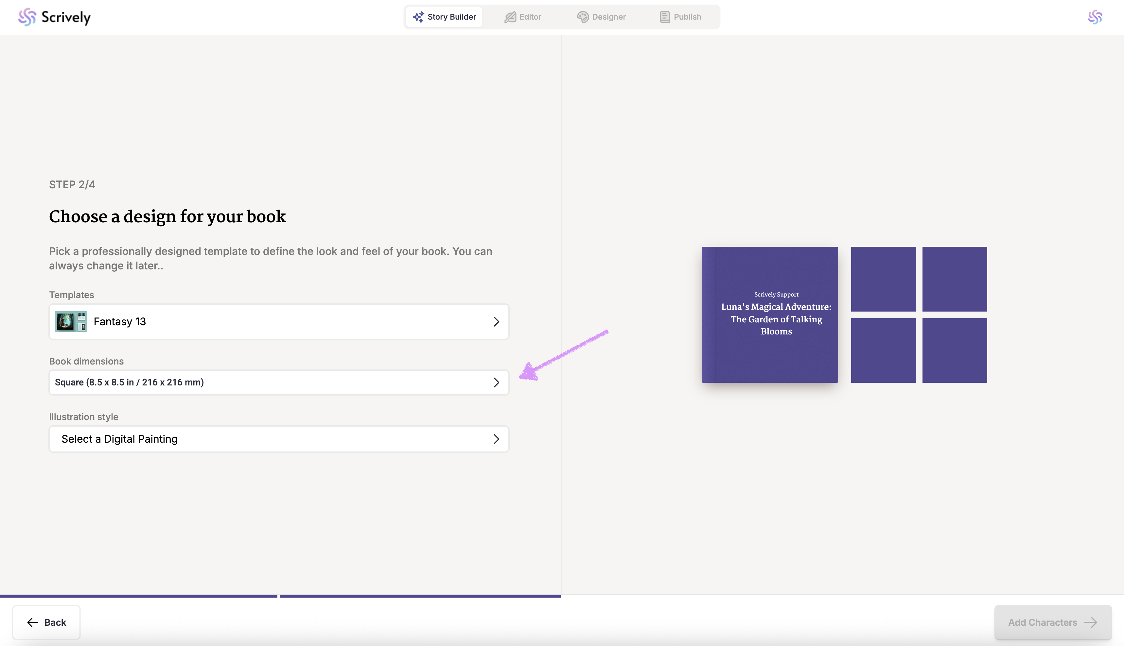The width and height of the screenshot is (1124, 646).
Task: Click the Scrively logo in the header
Action: [x=54, y=17]
